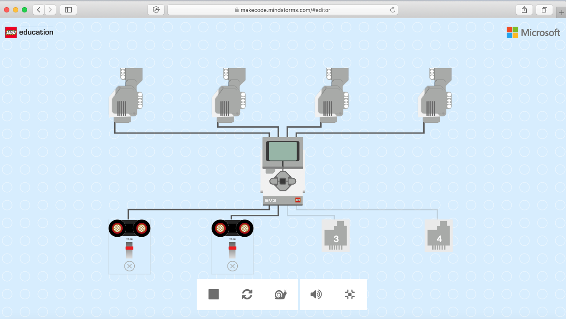Select the rightmost large motor
The height and width of the screenshot is (319, 566).
point(435,95)
